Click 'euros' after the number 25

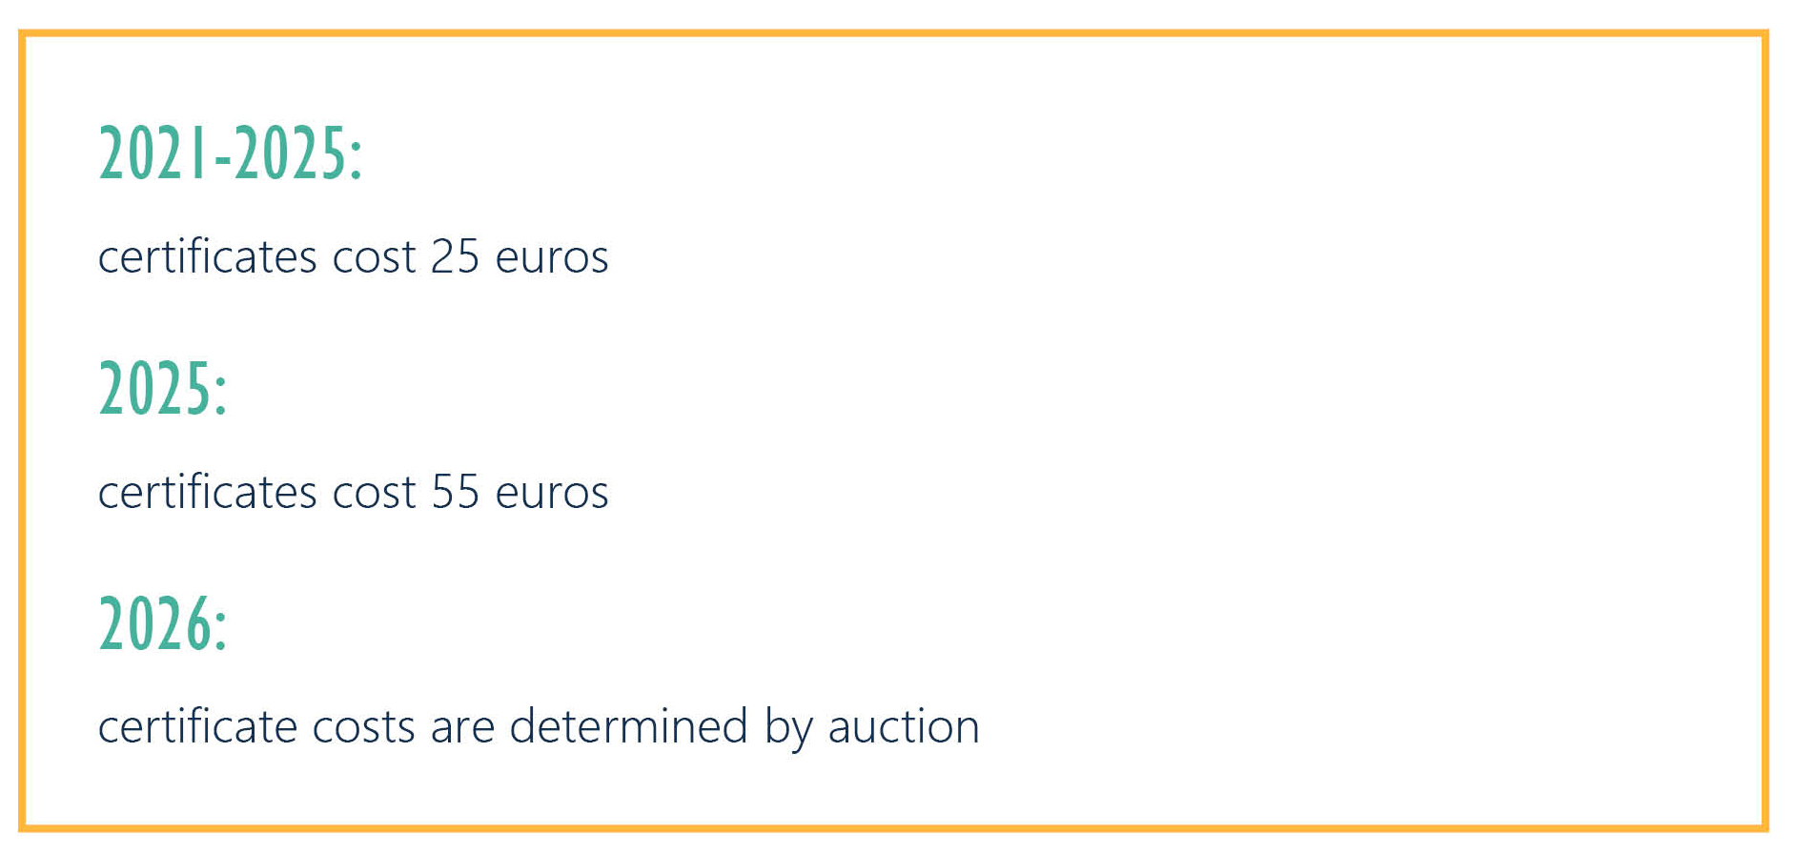(x=552, y=259)
